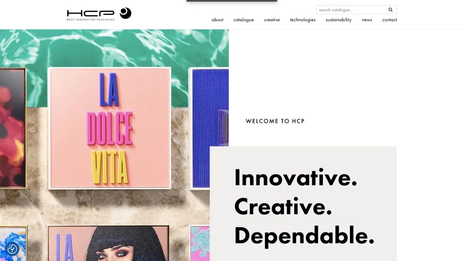Select the pink La Dolce Vita palette
This screenshot has height=261, width=464.
coord(110,128)
